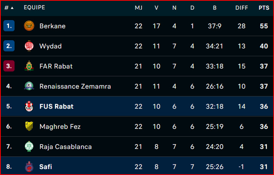
Task: Click the Wydad club crest icon
Action: [x=29, y=46]
